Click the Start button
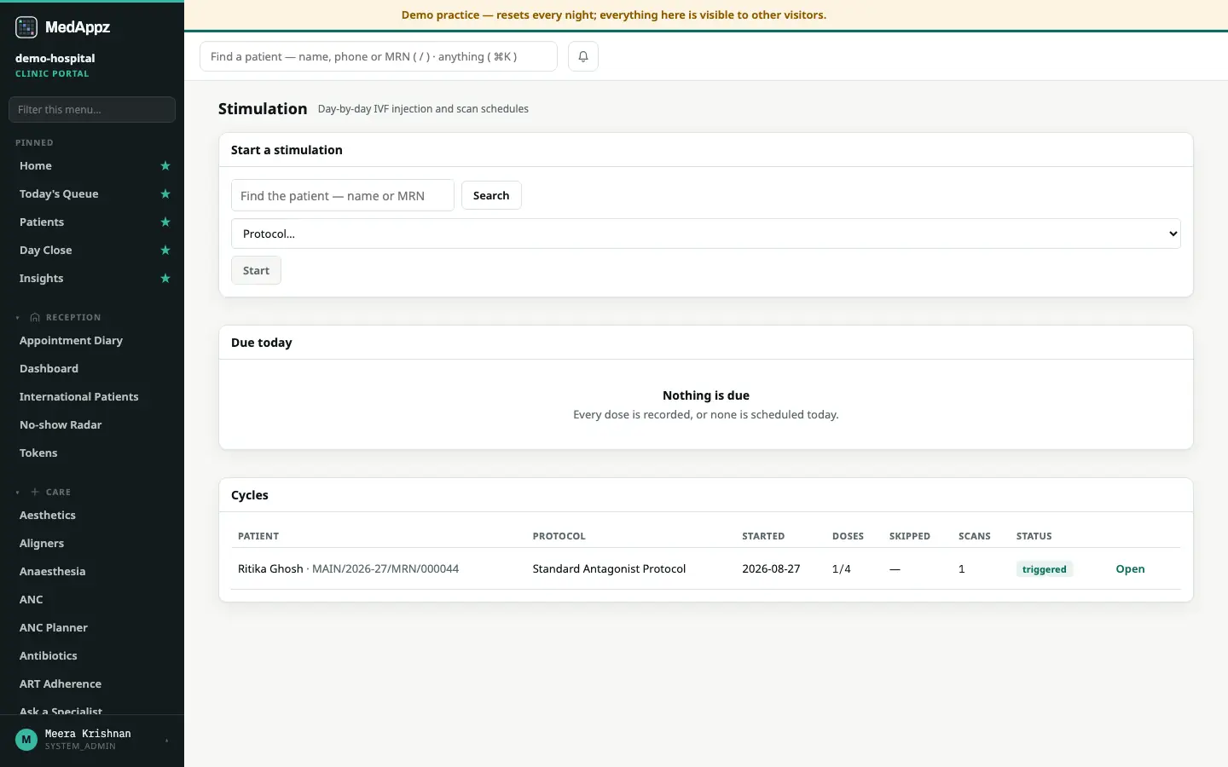The width and height of the screenshot is (1228, 767). pyautogui.click(x=256, y=270)
